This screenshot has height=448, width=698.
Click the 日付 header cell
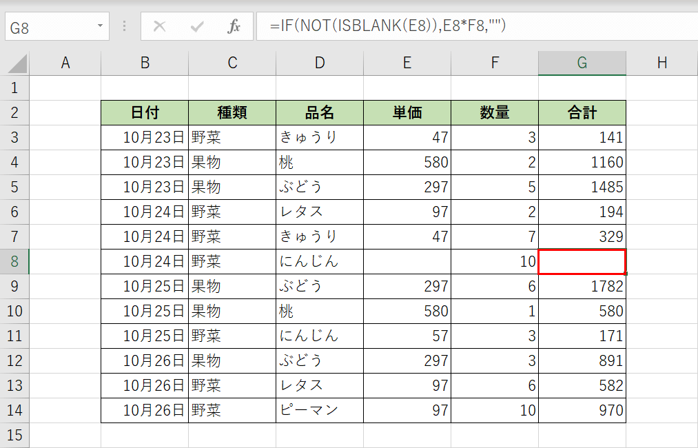click(144, 112)
